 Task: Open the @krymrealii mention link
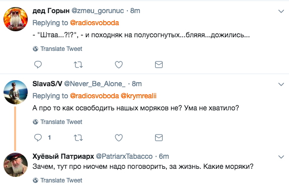coord(138,96)
